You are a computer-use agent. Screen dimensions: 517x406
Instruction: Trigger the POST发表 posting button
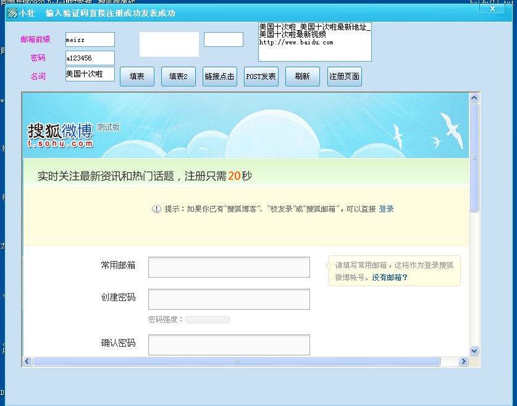(261, 77)
